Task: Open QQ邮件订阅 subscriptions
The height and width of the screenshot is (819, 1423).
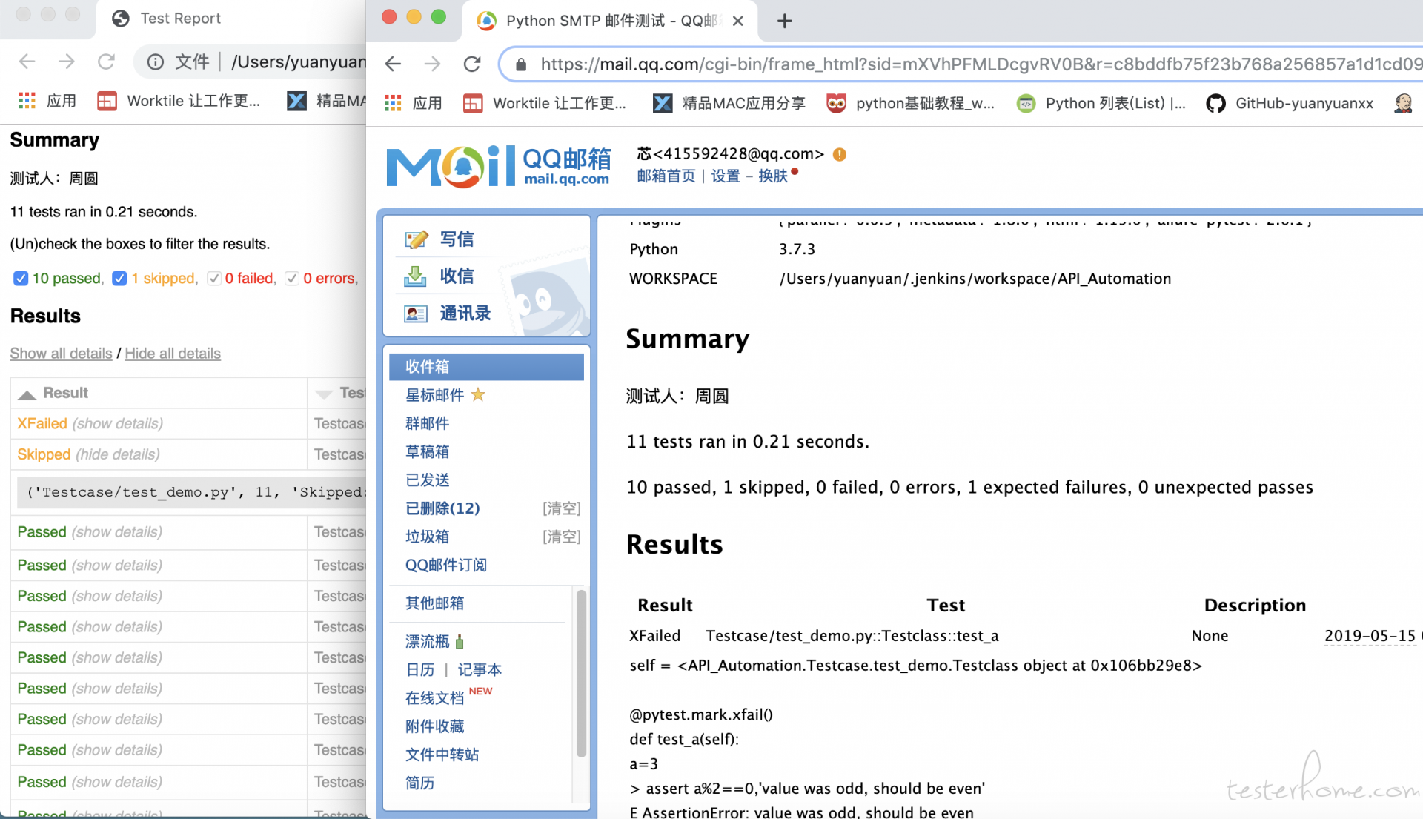Action: click(x=445, y=565)
